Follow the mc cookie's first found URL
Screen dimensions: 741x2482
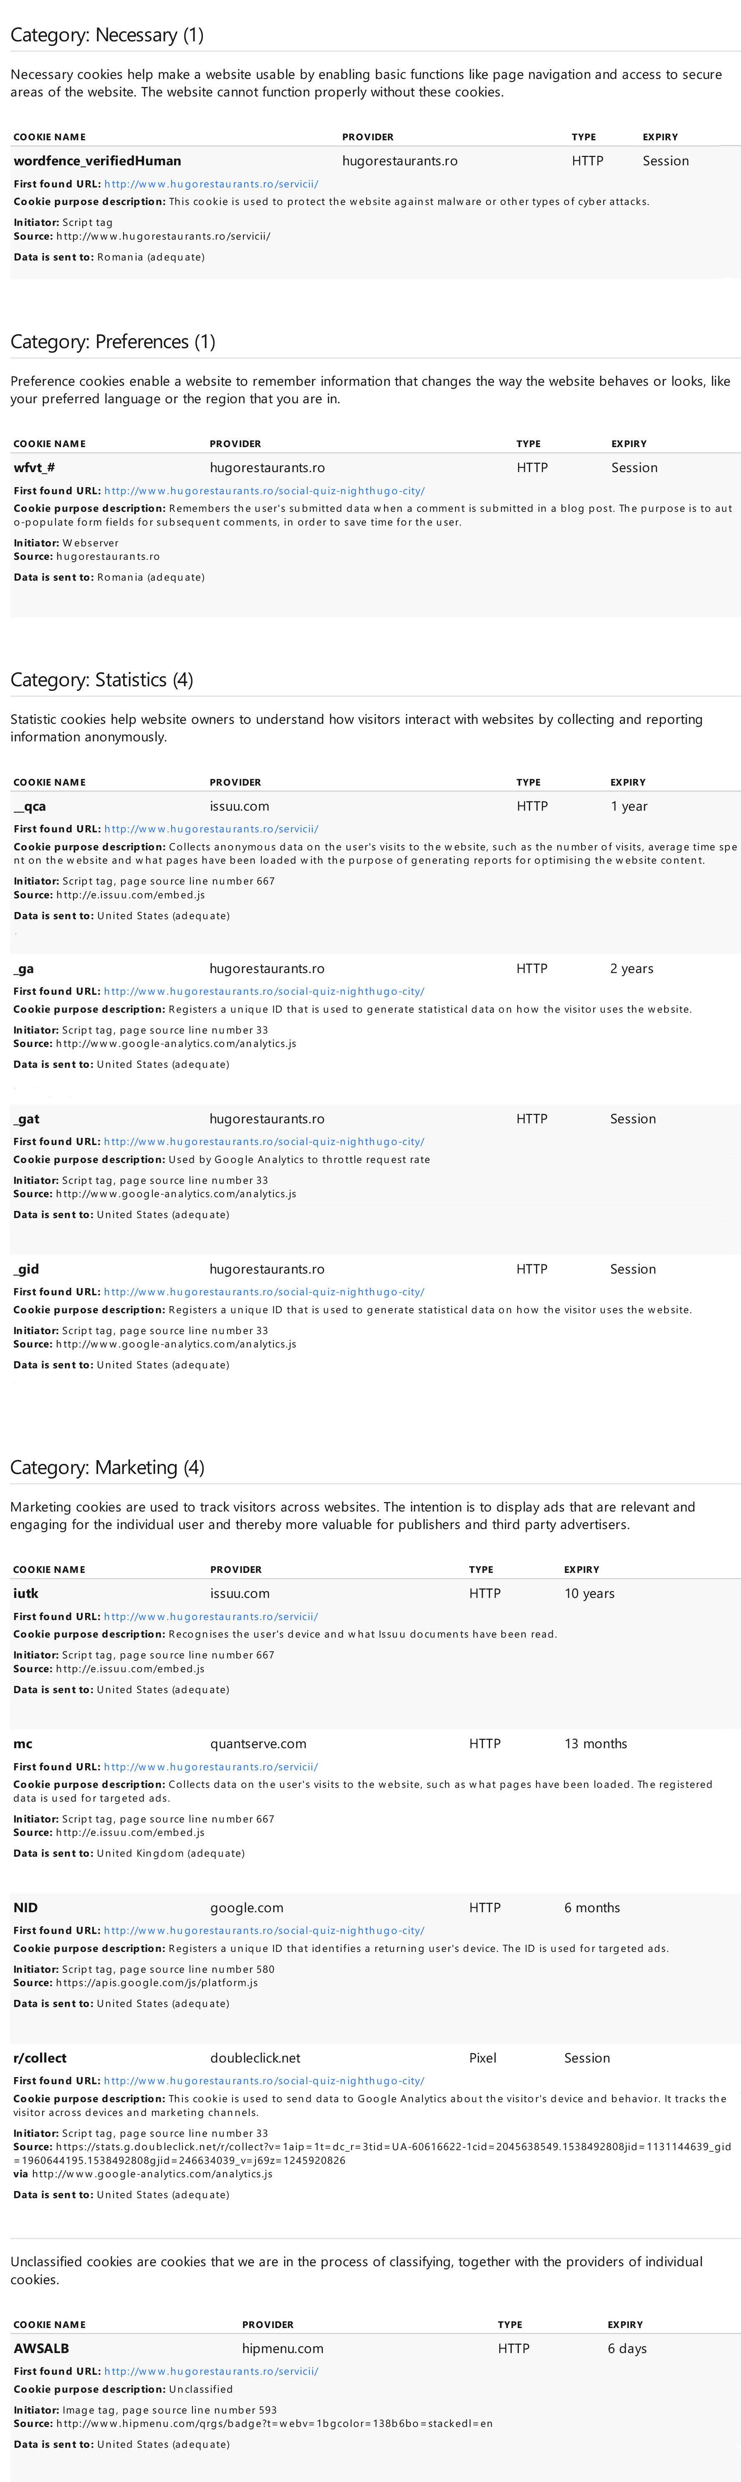[211, 1766]
